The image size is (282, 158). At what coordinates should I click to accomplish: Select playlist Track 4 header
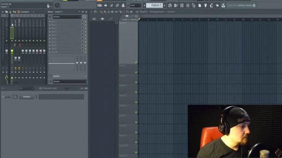128,89
